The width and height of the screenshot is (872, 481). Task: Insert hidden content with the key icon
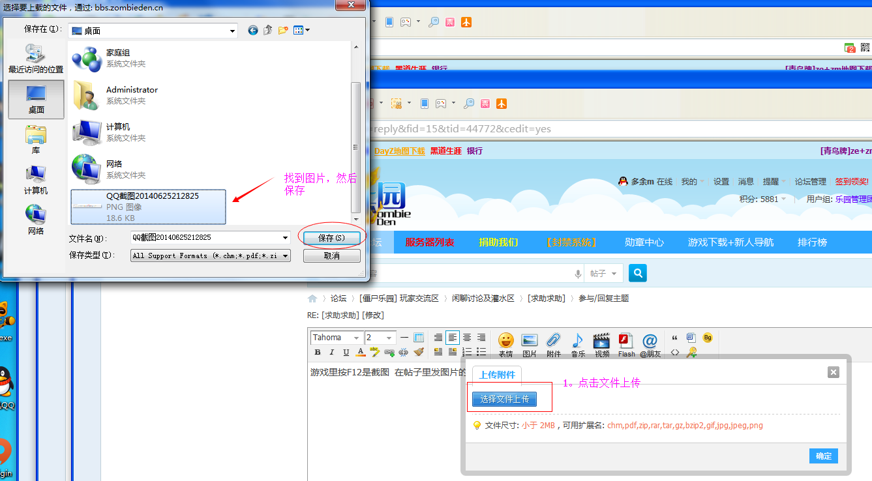[x=691, y=352]
